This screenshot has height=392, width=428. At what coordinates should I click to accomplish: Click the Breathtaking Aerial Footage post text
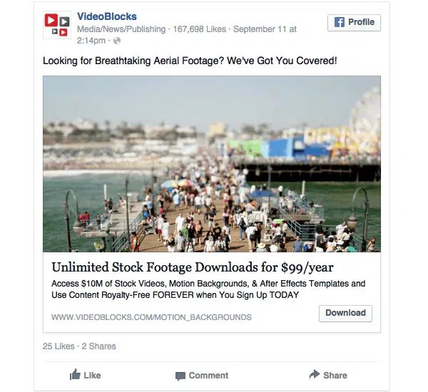pos(190,61)
